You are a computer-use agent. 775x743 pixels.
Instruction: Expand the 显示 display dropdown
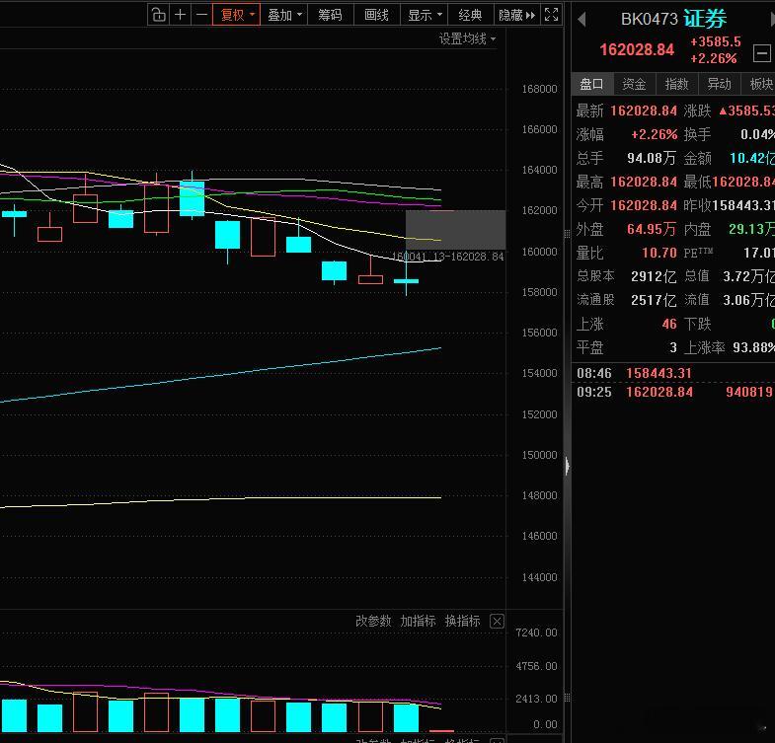[x=424, y=15]
